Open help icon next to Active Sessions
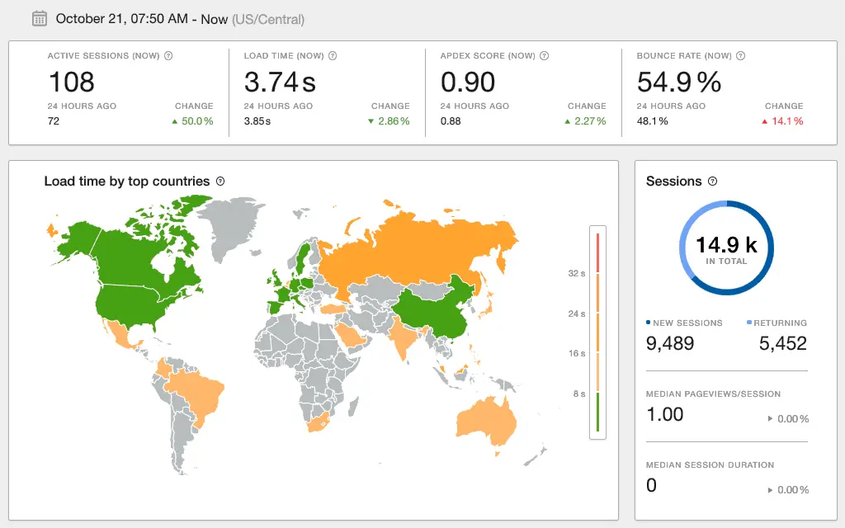The image size is (845, 528). [x=168, y=56]
